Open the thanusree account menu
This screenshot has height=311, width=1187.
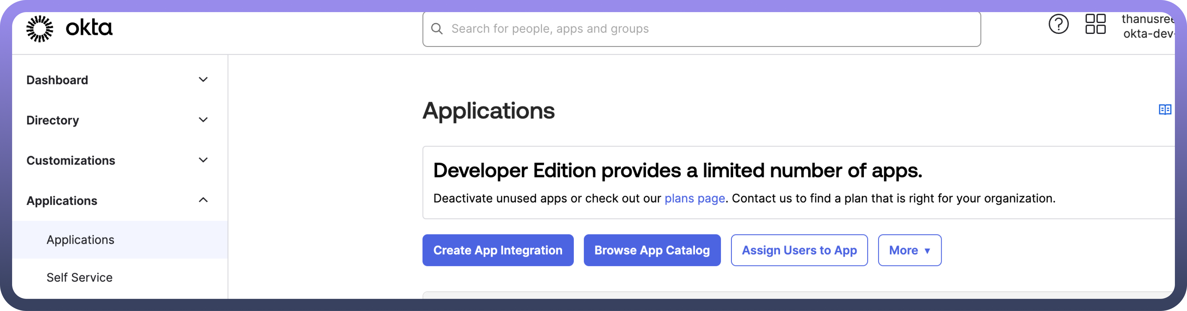tap(1147, 26)
